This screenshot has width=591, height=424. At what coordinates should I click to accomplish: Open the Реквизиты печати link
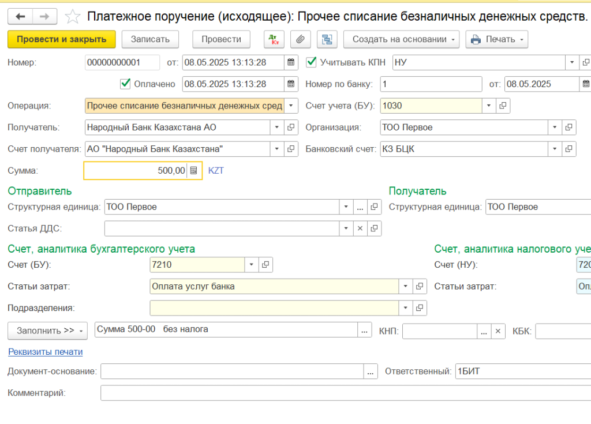tap(45, 352)
